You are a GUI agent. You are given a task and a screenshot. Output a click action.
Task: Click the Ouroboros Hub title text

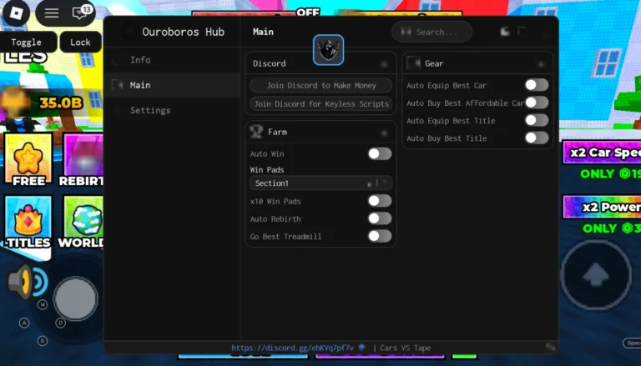183,32
